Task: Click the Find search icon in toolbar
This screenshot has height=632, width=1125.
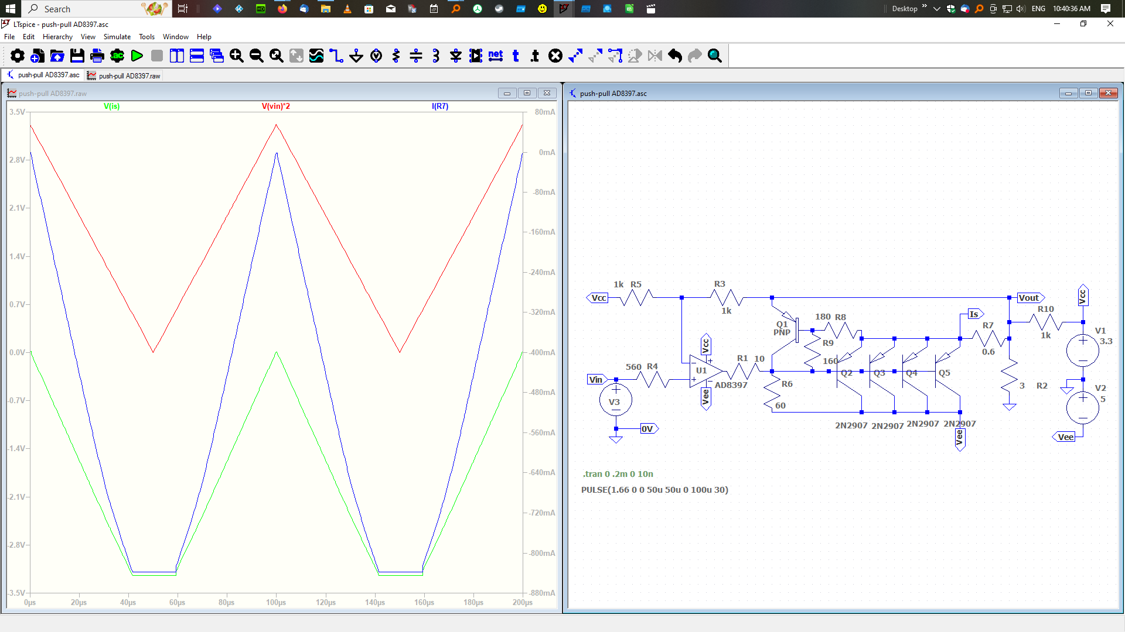Action: [715, 56]
